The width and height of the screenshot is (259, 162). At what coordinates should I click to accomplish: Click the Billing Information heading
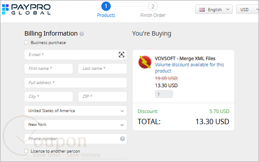click(51, 33)
